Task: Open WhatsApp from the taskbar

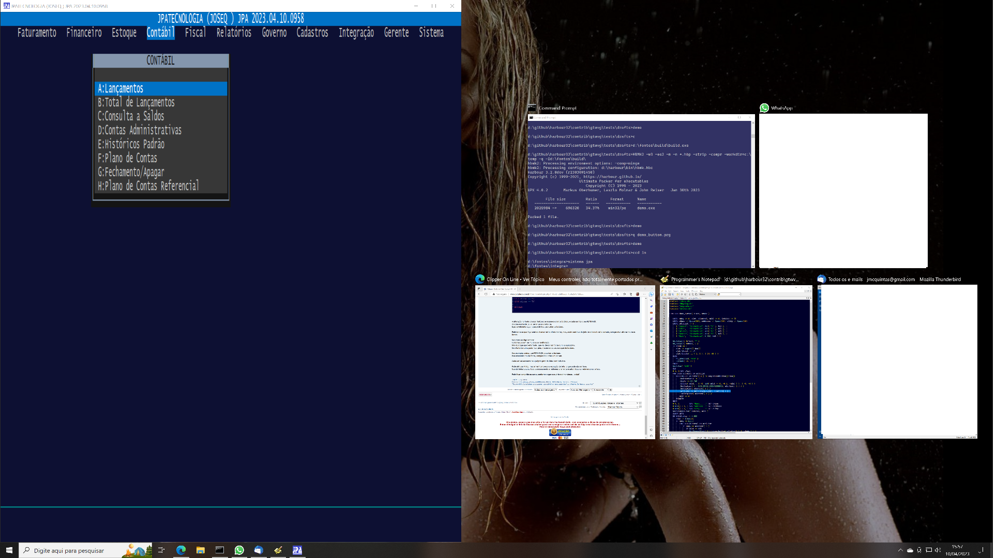Action: [x=239, y=550]
